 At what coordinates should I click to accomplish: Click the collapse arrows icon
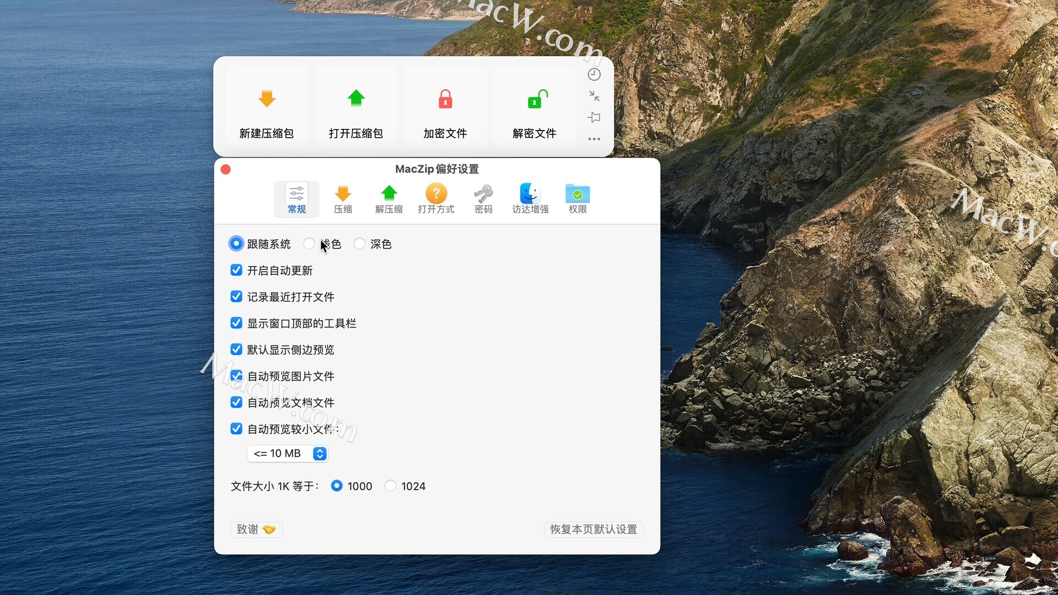coord(594,96)
